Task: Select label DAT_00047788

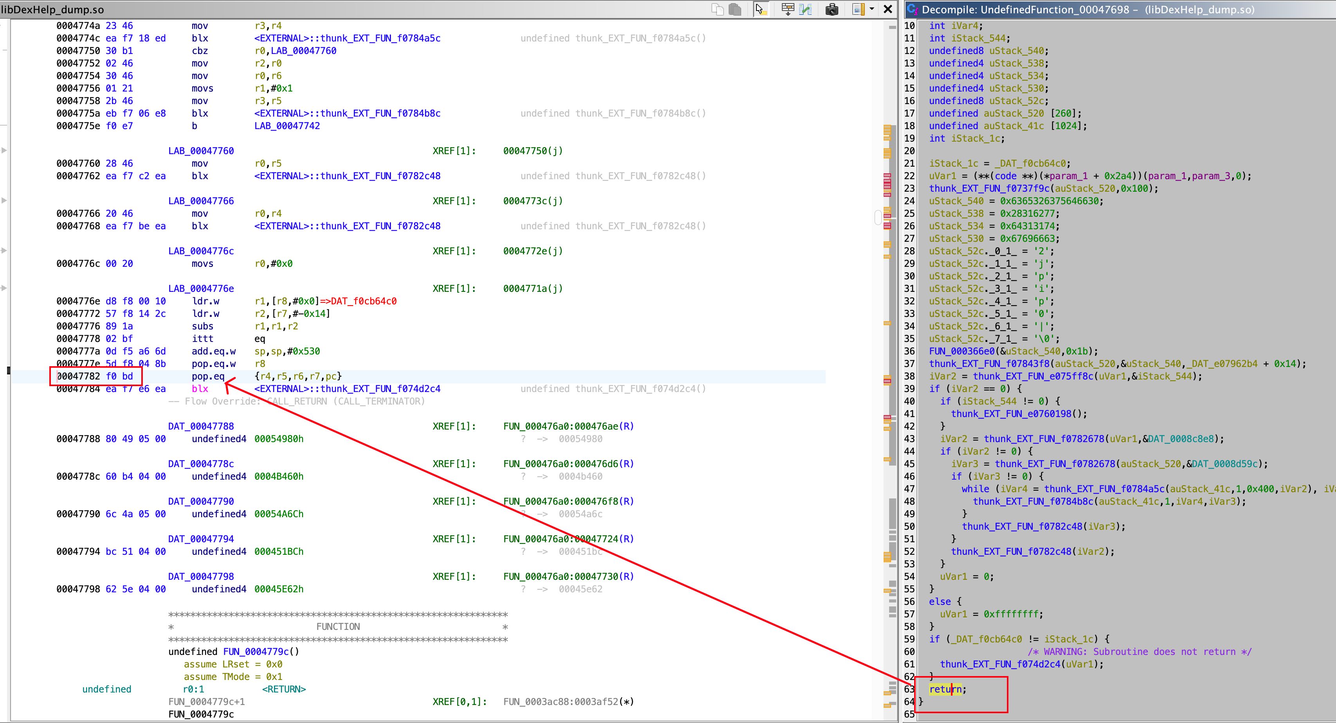Action: 201,426
